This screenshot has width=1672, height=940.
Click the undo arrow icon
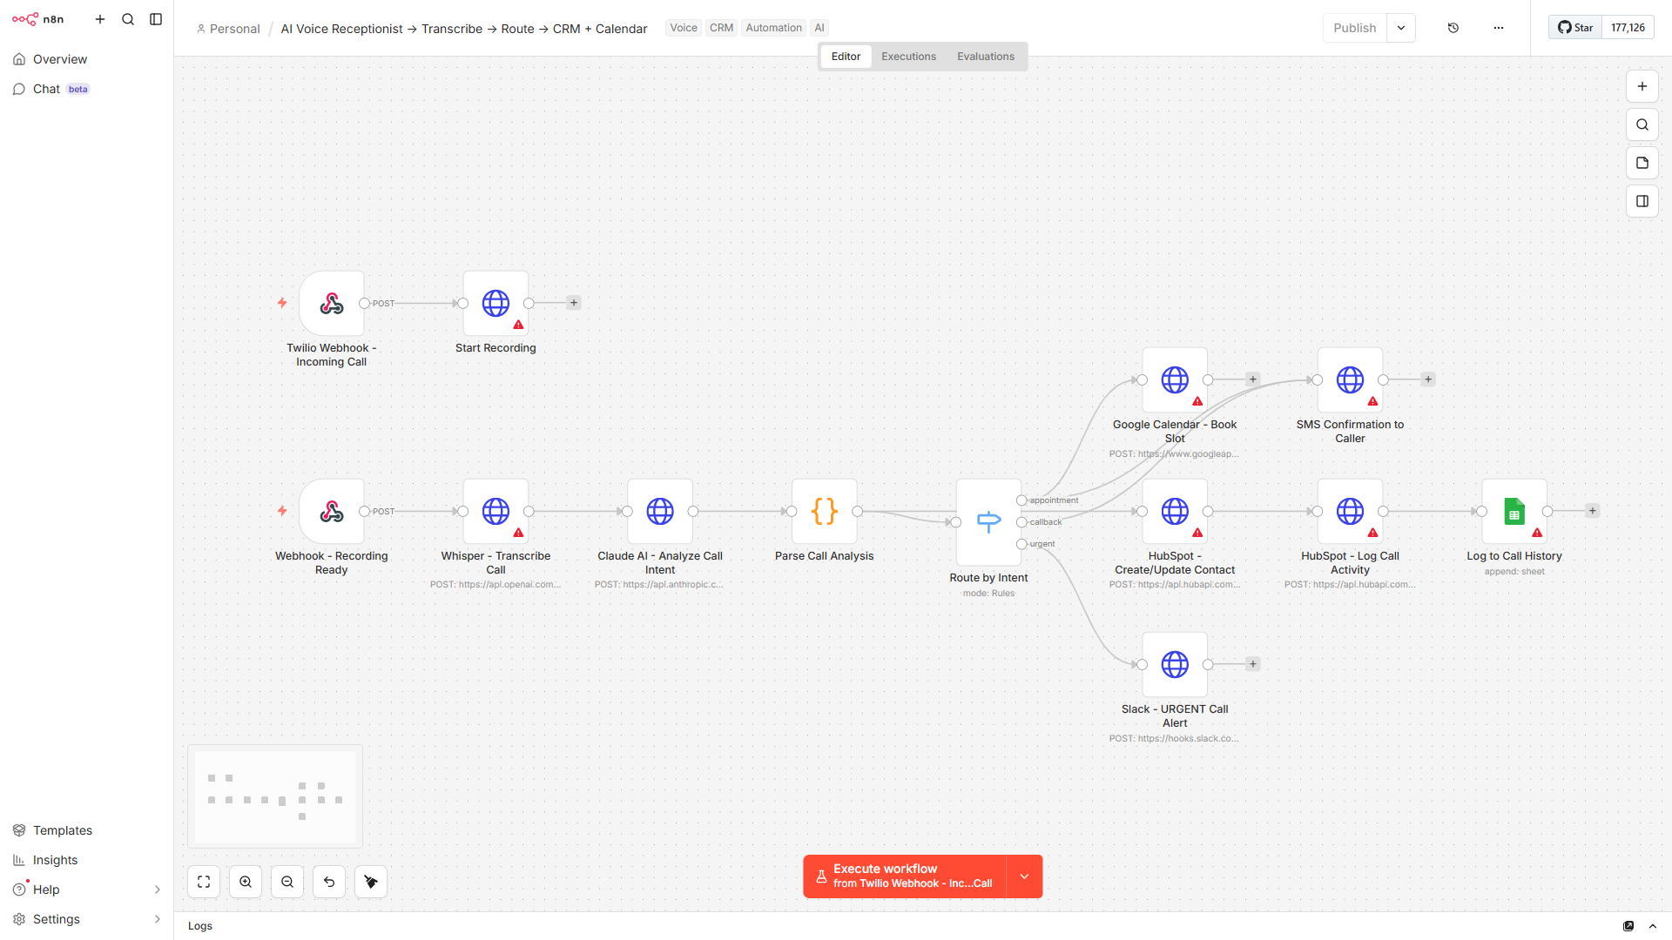click(x=328, y=881)
